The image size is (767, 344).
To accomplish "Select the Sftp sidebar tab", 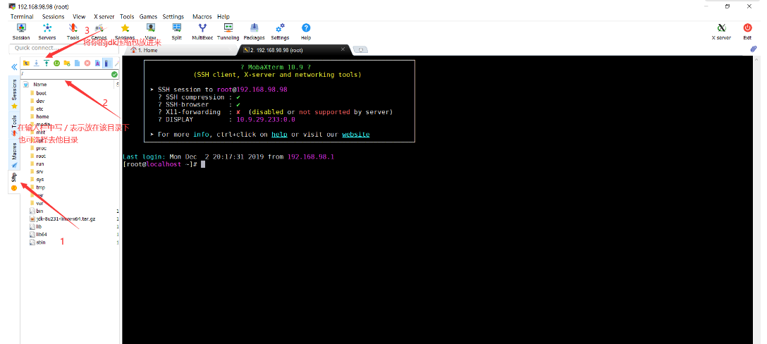I will [x=13, y=180].
